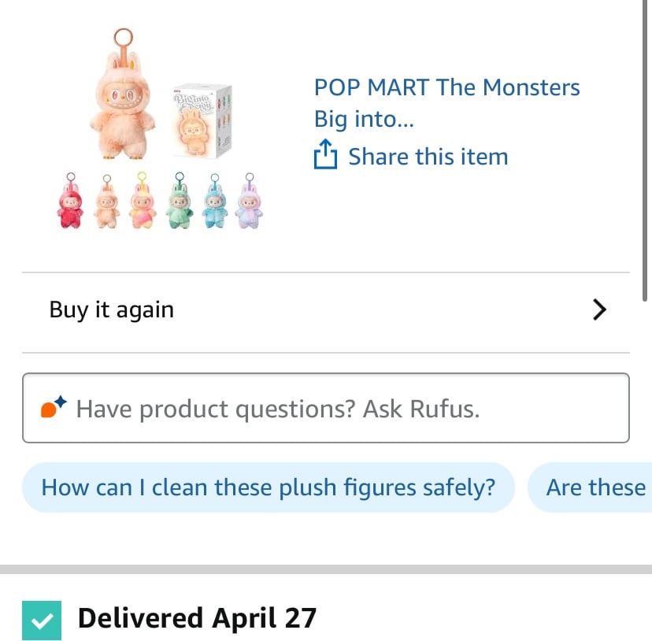The image size is (652, 641).
Task: Click the vertical scrollbar on the right
Action: 644,150
